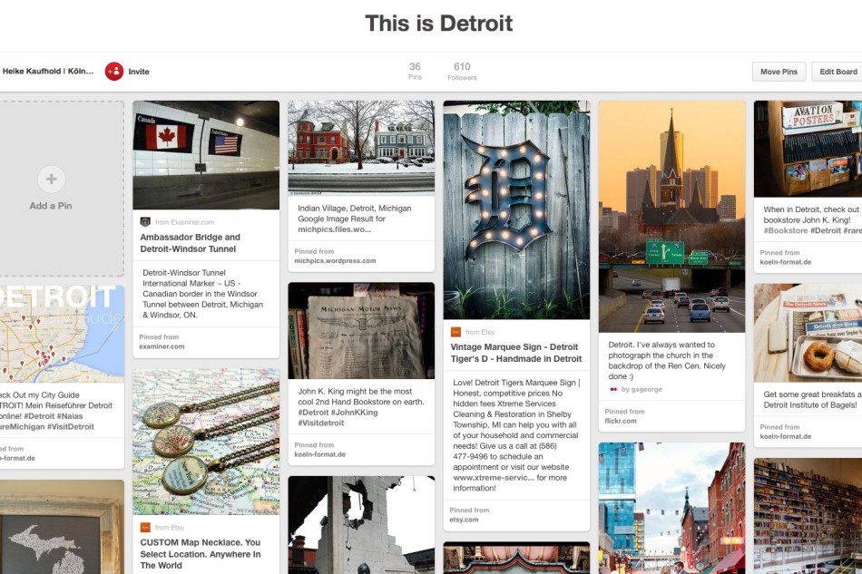862x574 pixels.
Task: Open the church and skyline sunset photo
Action: (x=671, y=217)
